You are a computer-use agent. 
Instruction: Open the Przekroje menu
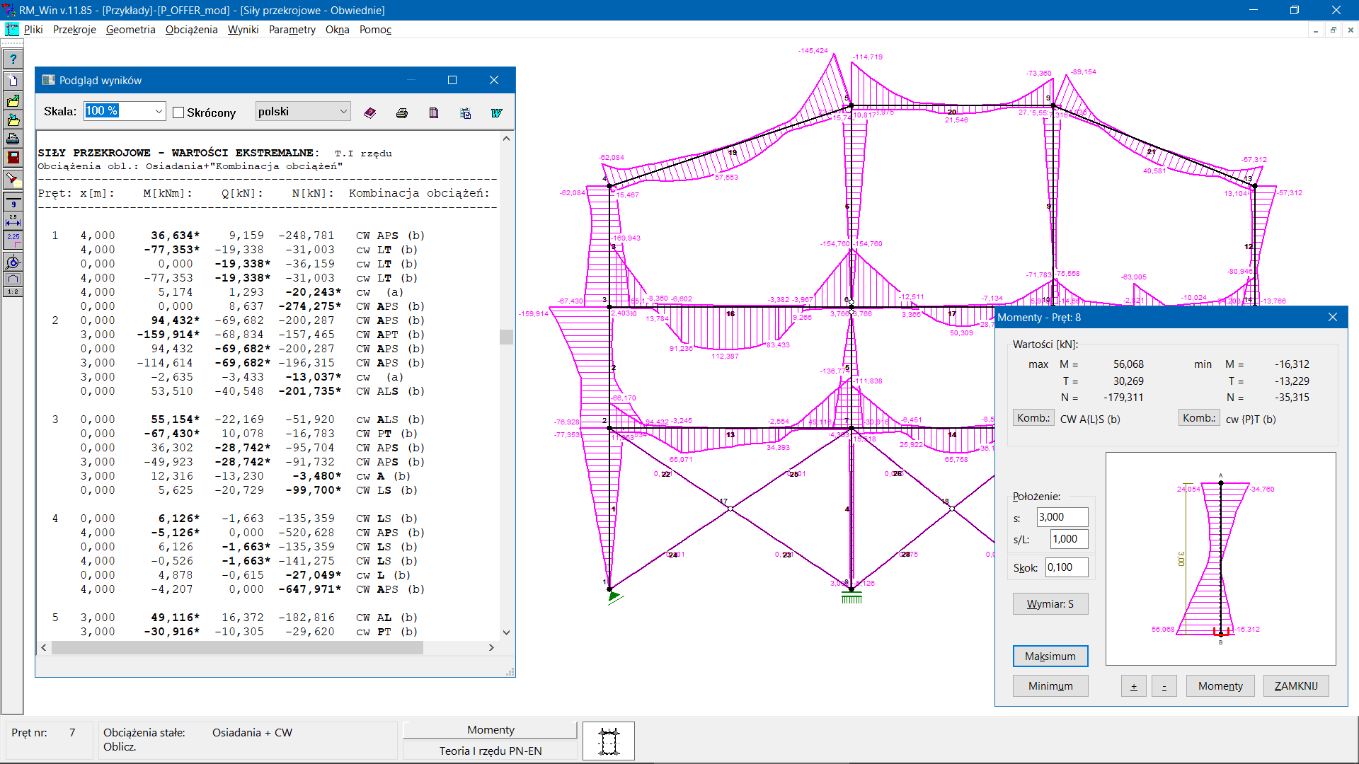coord(74,30)
